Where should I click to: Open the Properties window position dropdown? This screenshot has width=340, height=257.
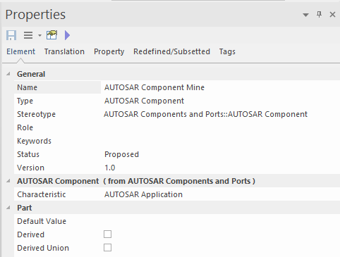(x=305, y=15)
